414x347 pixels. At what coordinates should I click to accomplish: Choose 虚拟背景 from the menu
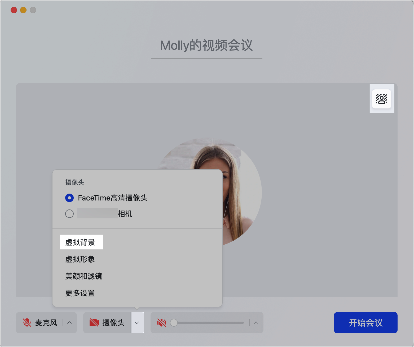[x=80, y=242]
